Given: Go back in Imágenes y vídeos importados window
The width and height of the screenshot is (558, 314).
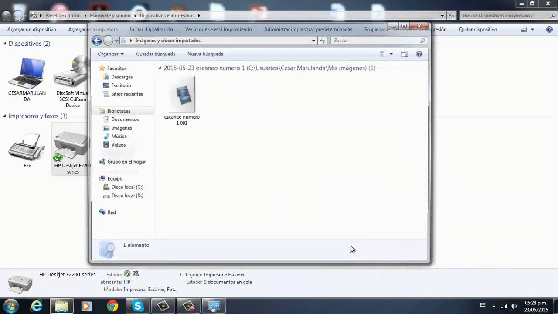Looking at the screenshot, I should pyautogui.click(x=97, y=41).
